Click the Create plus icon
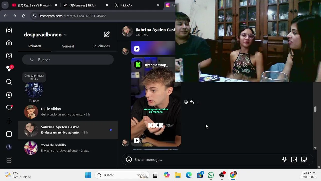 click(x=9, y=121)
